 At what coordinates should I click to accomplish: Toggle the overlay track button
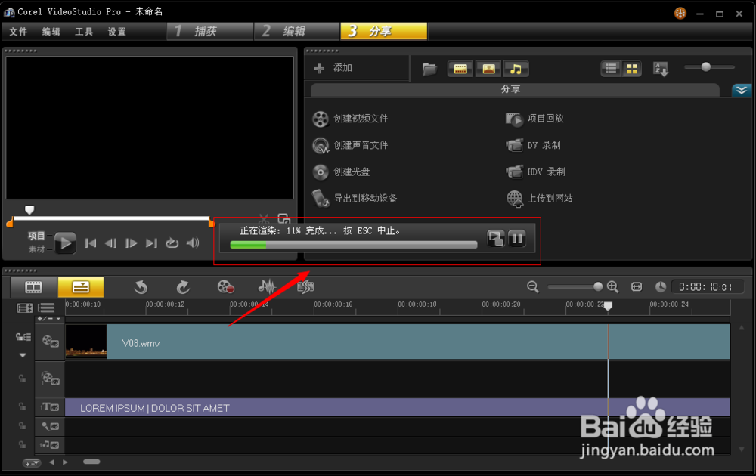click(50, 379)
